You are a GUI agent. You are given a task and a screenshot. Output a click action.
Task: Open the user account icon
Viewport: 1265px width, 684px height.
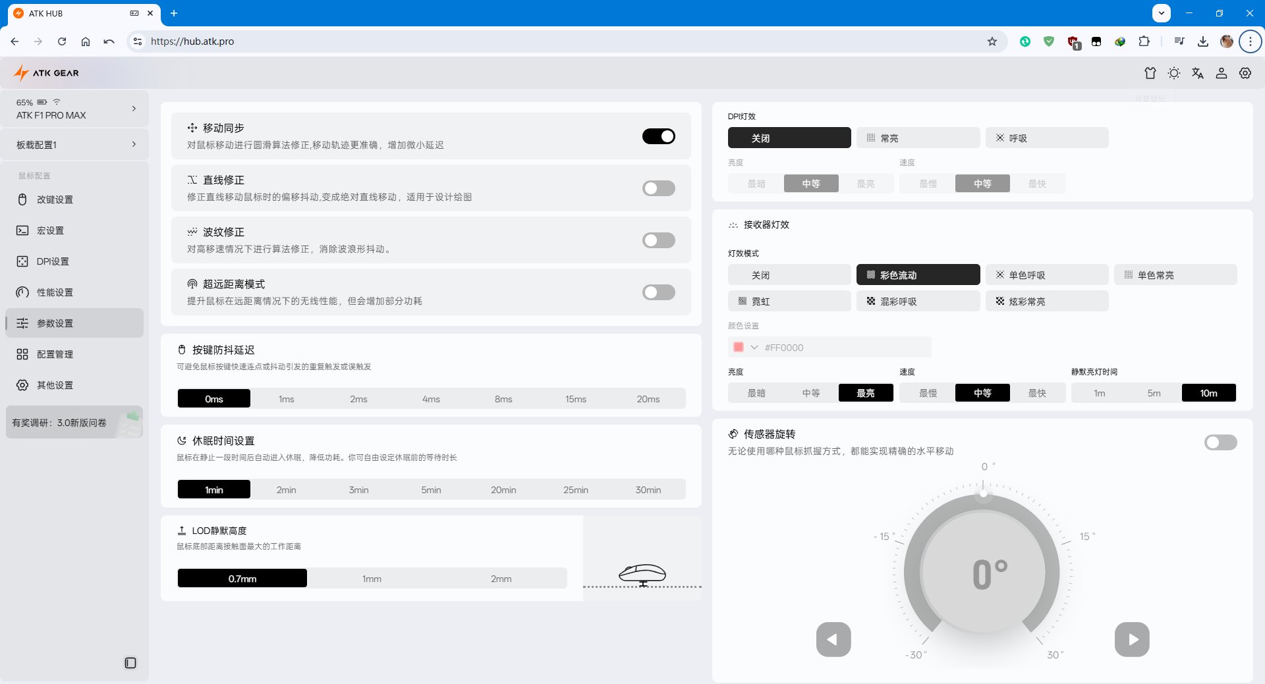[1222, 73]
